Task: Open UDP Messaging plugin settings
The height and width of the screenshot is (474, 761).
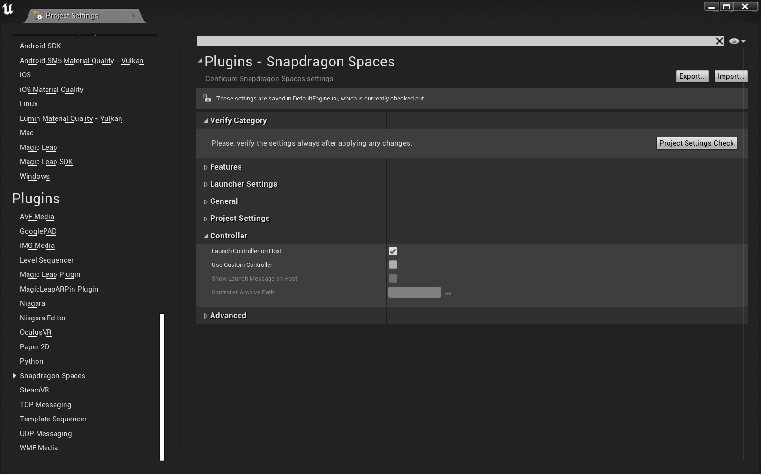Action: pyautogui.click(x=46, y=434)
